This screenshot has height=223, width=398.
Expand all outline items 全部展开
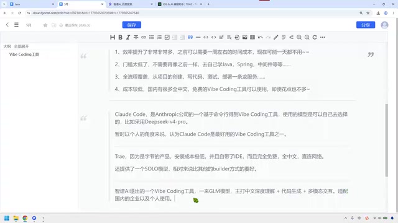[x=21, y=46]
